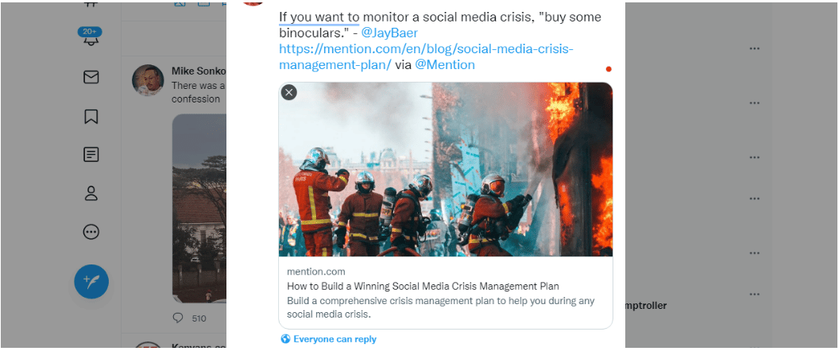The height and width of the screenshot is (351, 839).
Task: Open the Lists icon in sidebar
Action: [91, 155]
